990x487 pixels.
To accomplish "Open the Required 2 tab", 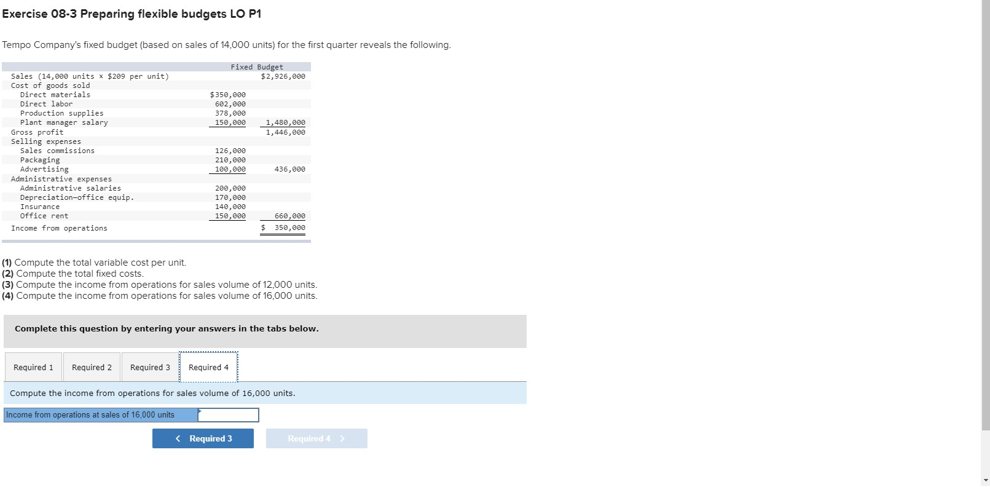I will pyautogui.click(x=90, y=366).
